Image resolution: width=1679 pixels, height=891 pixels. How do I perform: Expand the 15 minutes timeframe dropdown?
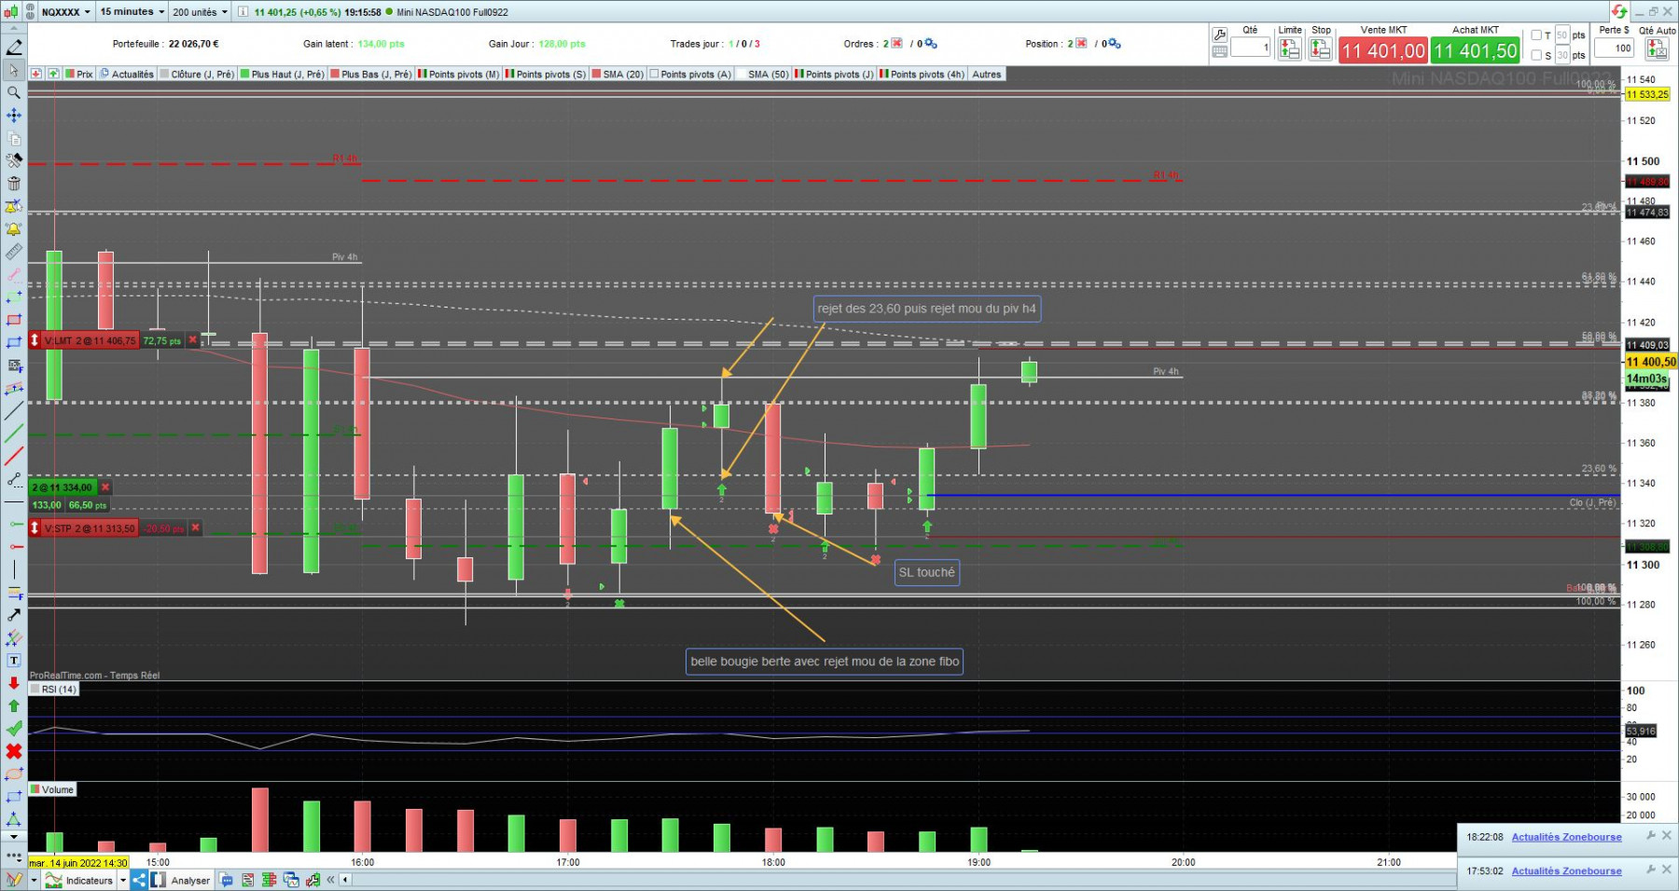pyautogui.click(x=132, y=12)
